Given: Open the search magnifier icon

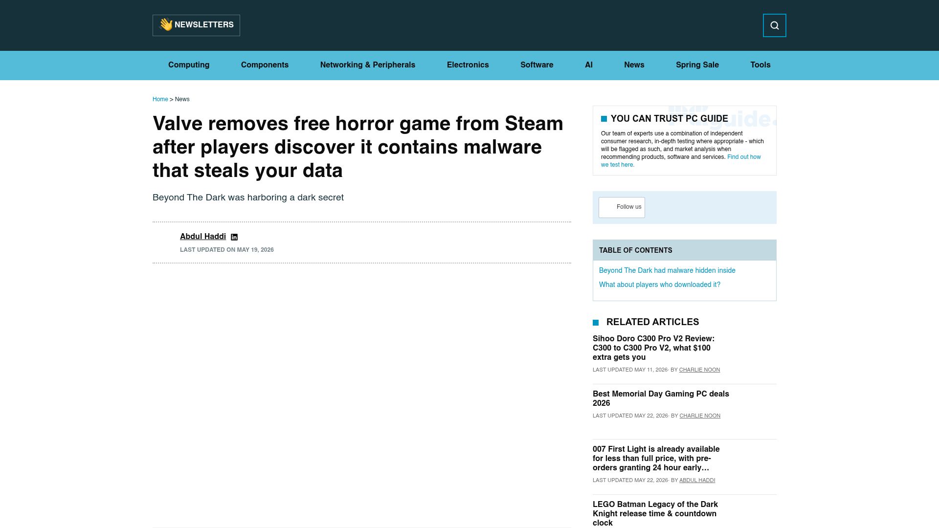Looking at the screenshot, I should [774, 25].
